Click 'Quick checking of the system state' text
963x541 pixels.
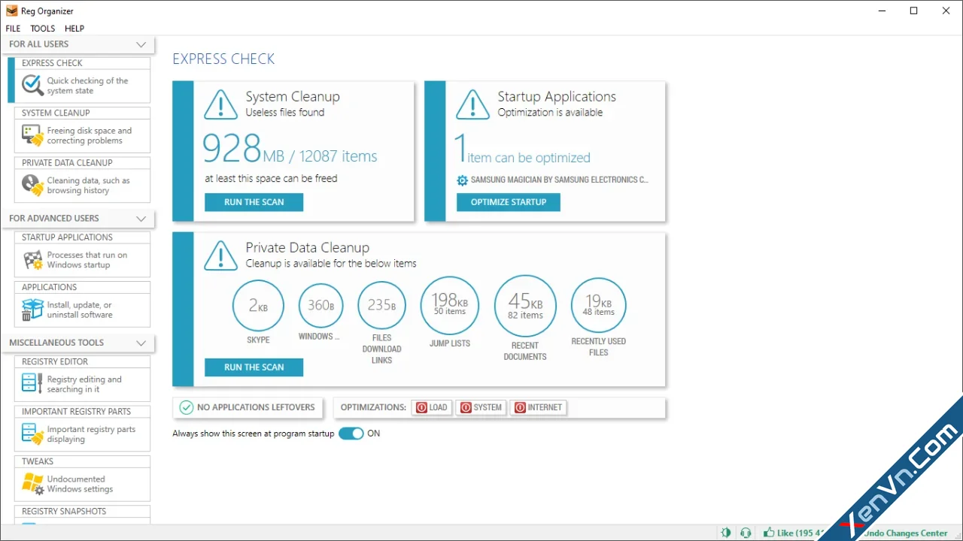point(87,86)
